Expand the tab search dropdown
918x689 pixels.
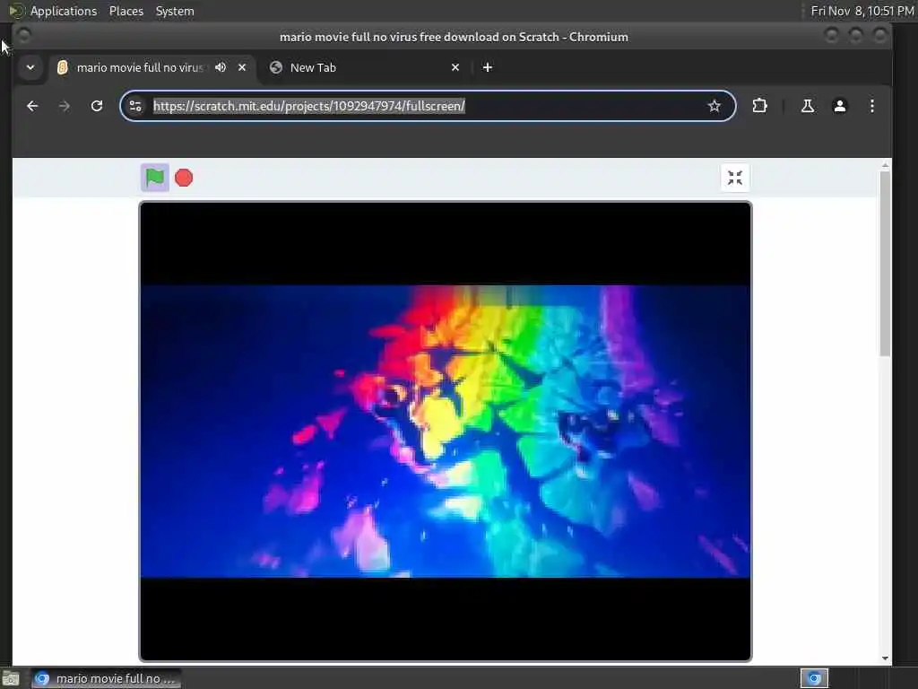click(30, 67)
